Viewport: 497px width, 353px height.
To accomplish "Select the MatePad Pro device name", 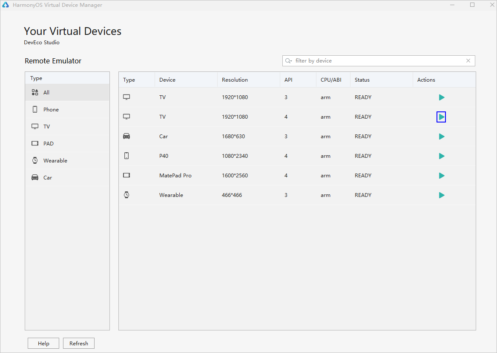I will 175,175.
